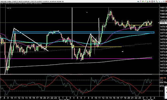167x100 pixels.
Task: Select the blue horizontal rectangle zone
Action: [83, 33]
